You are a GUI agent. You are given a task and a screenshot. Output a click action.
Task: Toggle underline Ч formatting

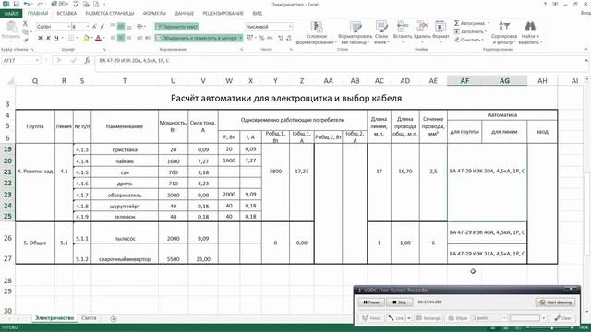[x=56, y=38]
